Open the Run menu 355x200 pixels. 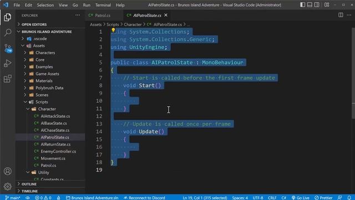(x=87, y=5)
